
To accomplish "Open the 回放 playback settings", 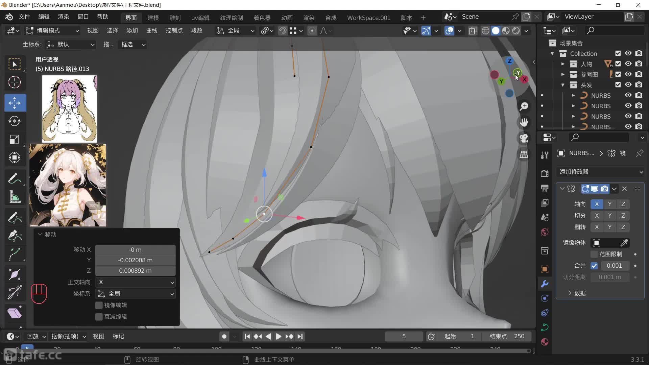I will pos(36,337).
